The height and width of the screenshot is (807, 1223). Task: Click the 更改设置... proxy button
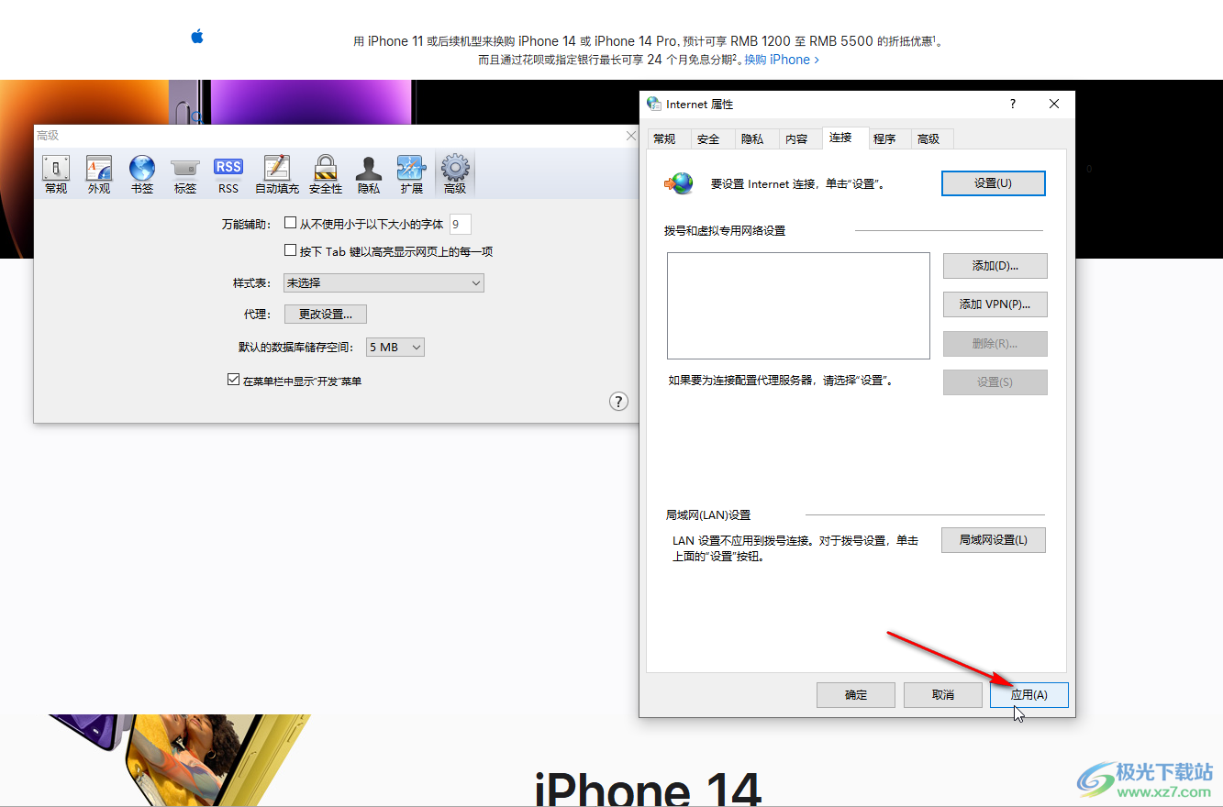pyautogui.click(x=326, y=315)
